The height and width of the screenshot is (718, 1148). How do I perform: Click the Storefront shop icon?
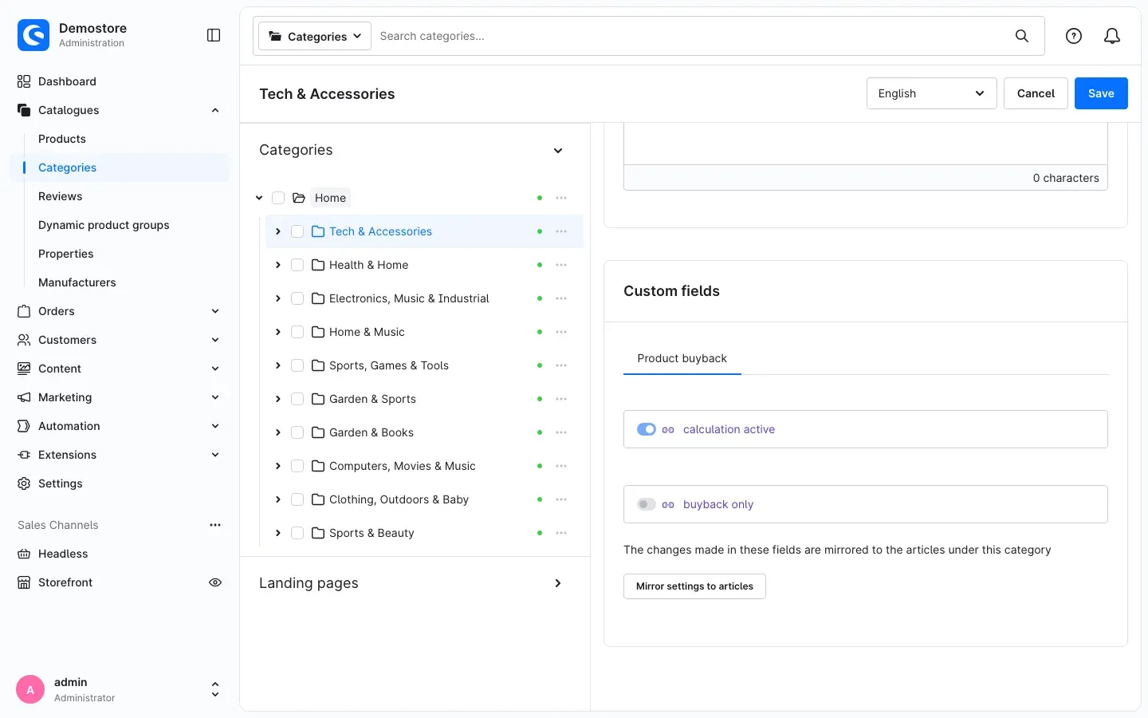point(24,582)
